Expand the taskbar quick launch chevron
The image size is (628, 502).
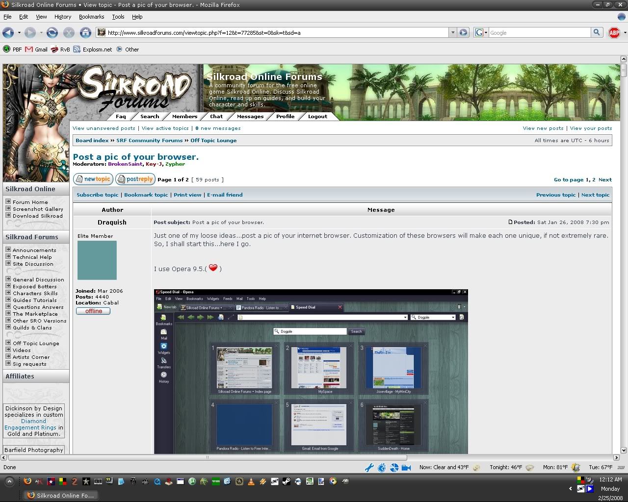9,482
